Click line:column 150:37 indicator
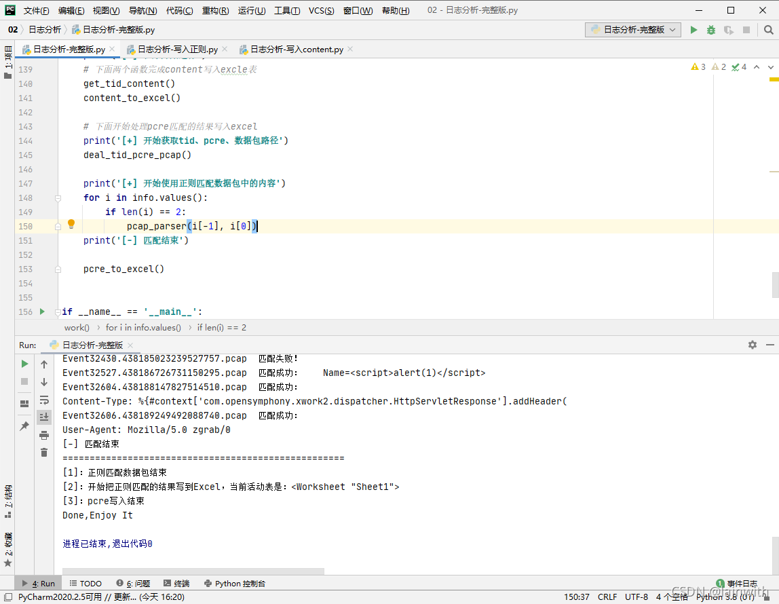Screen dimensions: 779x604 point(576,597)
